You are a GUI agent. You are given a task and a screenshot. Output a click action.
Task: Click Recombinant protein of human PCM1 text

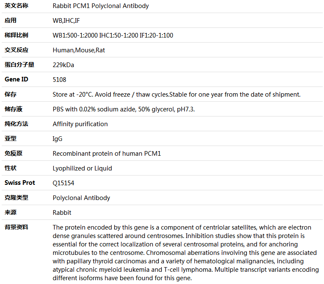(107, 154)
